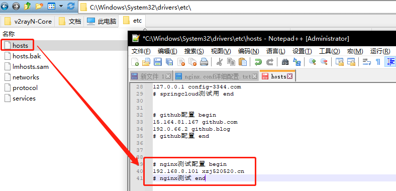Click the 名称 column header

click(9, 34)
